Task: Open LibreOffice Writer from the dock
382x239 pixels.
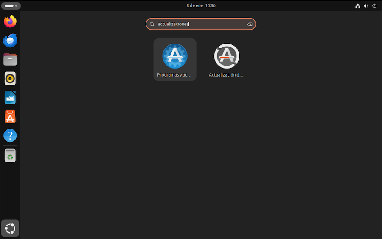Action: coord(10,98)
